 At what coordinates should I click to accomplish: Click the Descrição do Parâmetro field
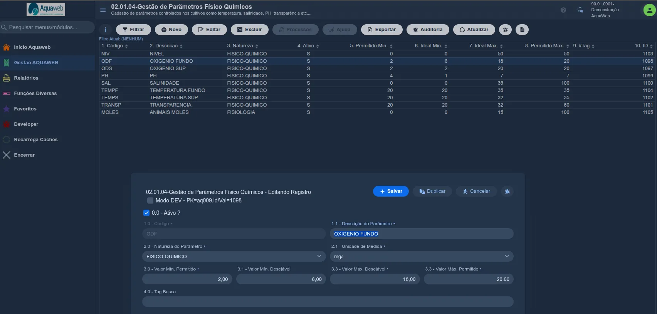click(422, 234)
